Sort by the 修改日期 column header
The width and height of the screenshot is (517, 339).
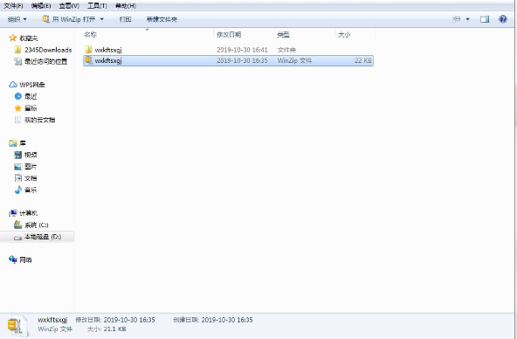tap(229, 34)
